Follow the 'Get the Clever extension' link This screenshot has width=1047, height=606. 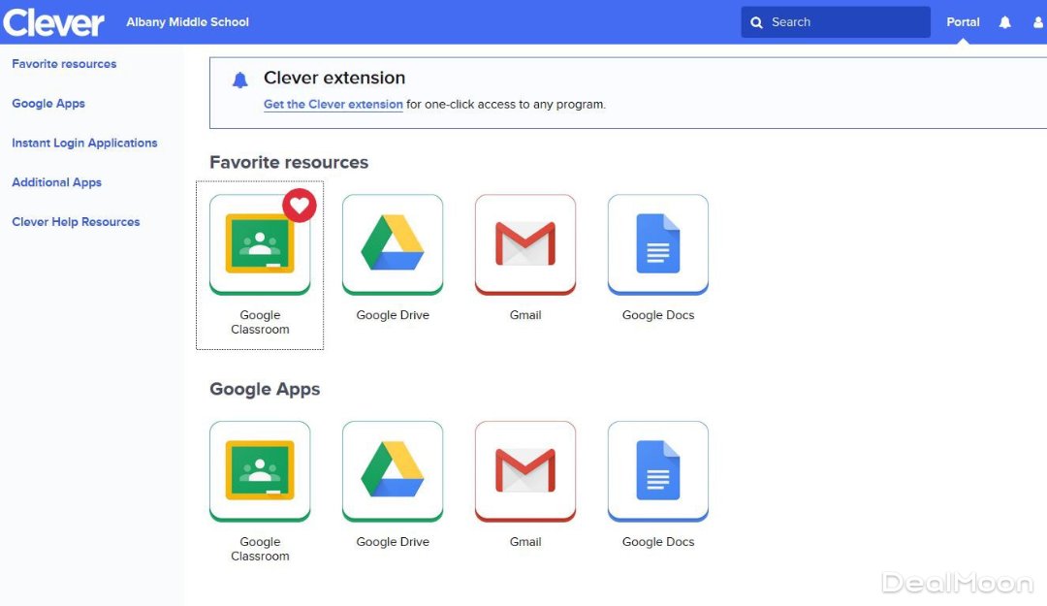click(x=333, y=105)
